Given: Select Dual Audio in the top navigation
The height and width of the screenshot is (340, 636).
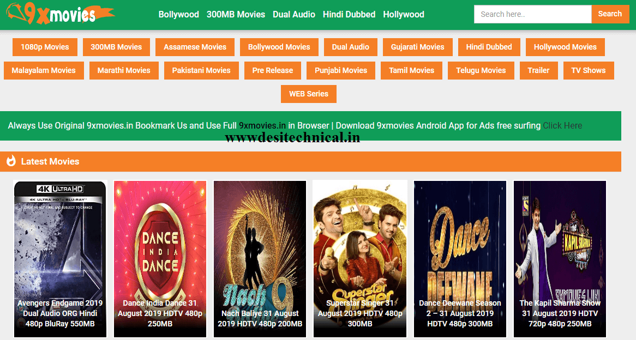Looking at the screenshot, I should point(293,15).
